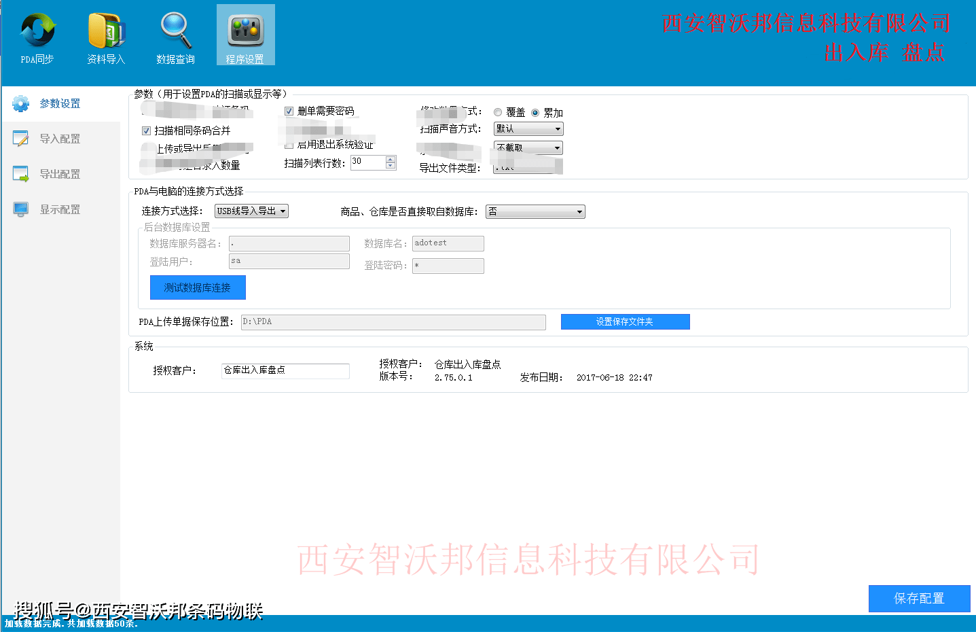Viewport: 976px width, 632px height.
Task: Toggle the 扫描相同条码合并 checkbox
Action: click(x=146, y=130)
